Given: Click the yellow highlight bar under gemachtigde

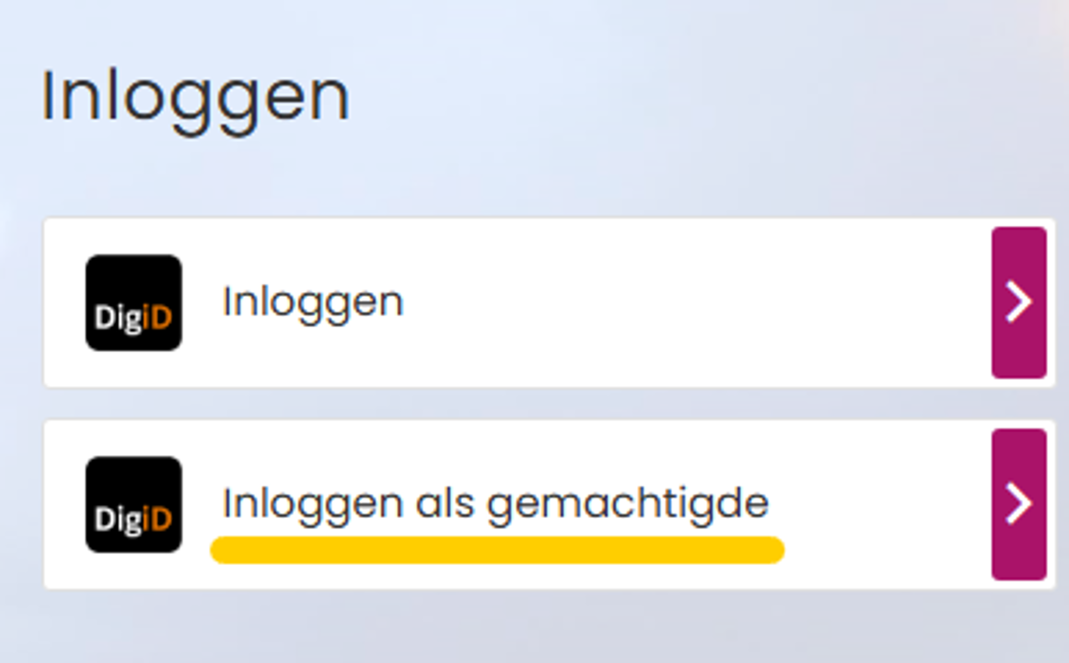Looking at the screenshot, I should (497, 550).
